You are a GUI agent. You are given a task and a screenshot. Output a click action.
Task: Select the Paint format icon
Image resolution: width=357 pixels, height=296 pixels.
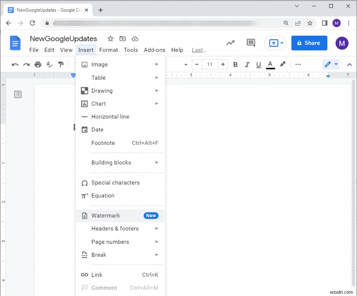click(61, 64)
